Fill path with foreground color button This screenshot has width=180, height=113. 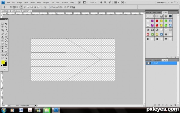(155, 105)
